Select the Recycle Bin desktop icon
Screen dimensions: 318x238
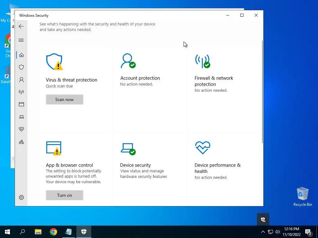tap(302, 197)
